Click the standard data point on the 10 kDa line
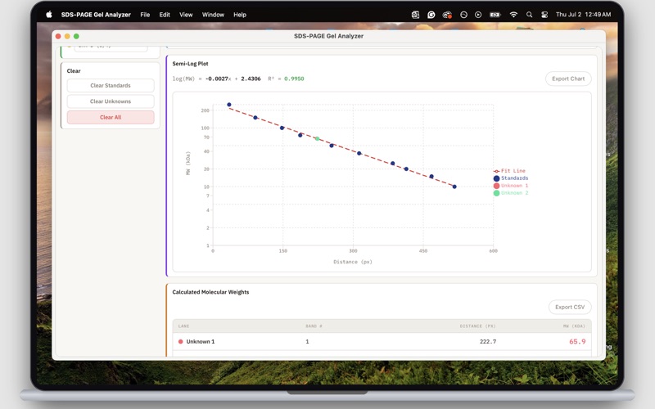The image size is (655, 409). (454, 187)
